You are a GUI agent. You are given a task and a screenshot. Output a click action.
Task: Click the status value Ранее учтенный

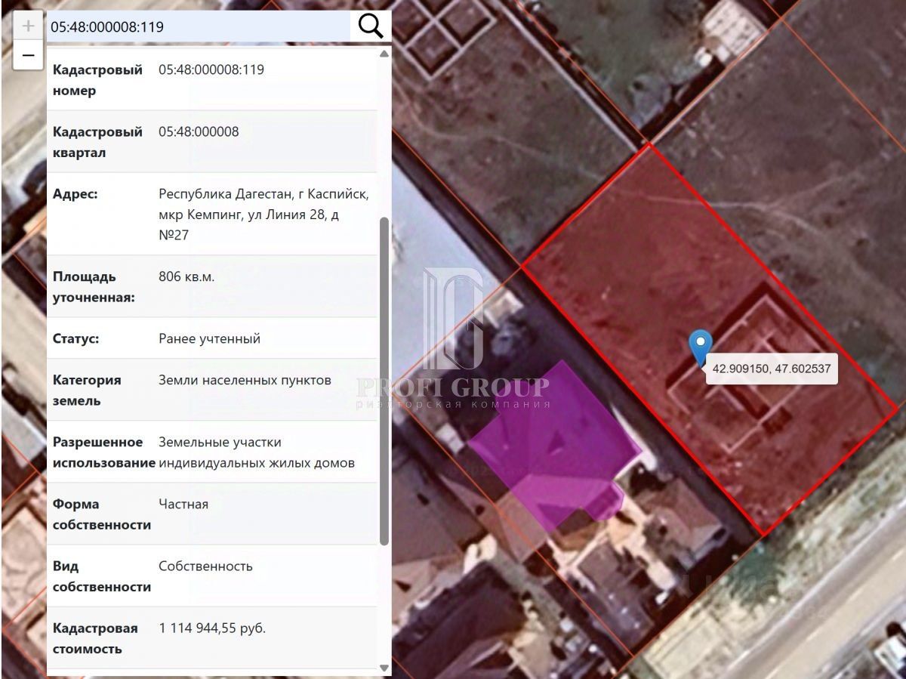[x=209, y=338]
